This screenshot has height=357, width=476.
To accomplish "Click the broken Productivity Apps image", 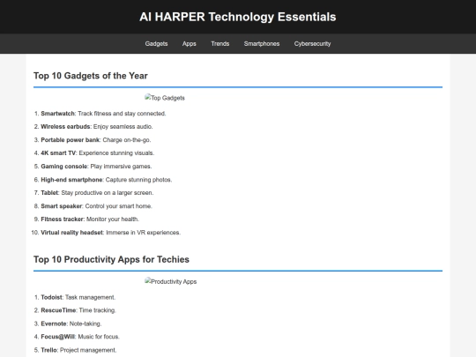I will point(171,281).
